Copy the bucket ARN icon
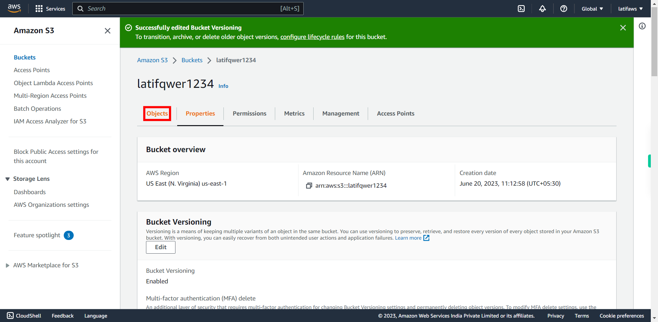The height and width of the screenshot is (322, 658). pyautogui.click(x=309, y=186)
